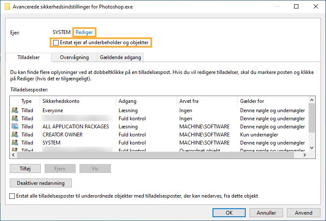This screenshot has width=326, height=221.
Task: Click the Annuller button
Action: 266,212
